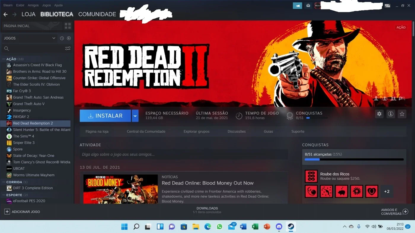Go to the LOJA section
The width and height of the screenshot is (415, 233).
click(x=28, y=14)
